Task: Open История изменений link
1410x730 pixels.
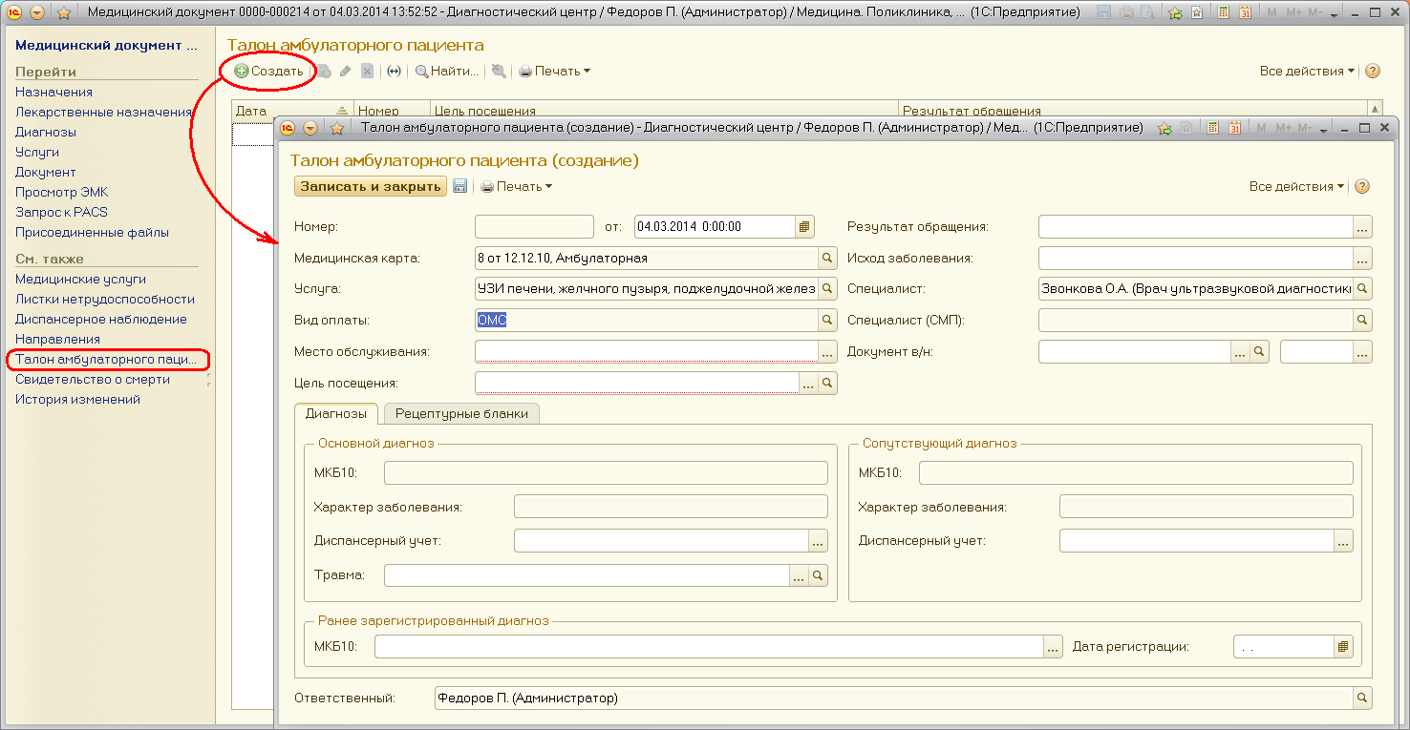Action: (77, 400)
